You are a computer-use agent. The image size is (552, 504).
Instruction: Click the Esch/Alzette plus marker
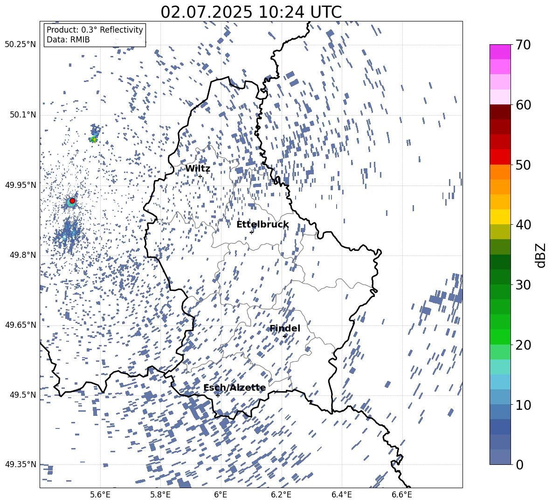click(x=218, y=395)
